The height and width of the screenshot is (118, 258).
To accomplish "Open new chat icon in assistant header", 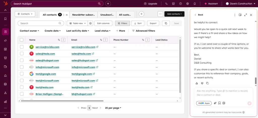I will click(x=240, y=15).
